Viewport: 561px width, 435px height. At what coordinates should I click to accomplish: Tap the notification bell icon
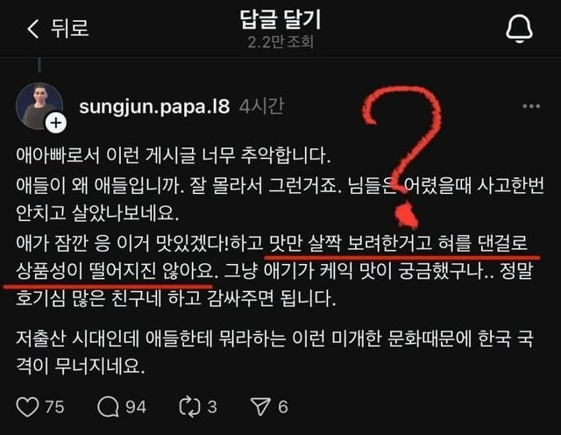click(519, 29)
